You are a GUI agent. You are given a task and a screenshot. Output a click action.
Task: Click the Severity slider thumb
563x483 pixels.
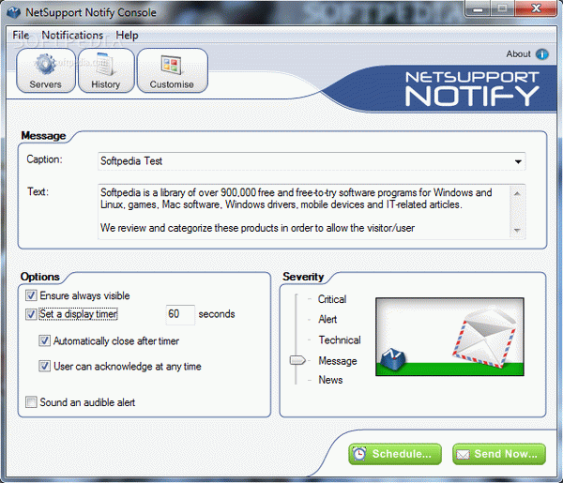pyautogui.click(x=297, y=360)
